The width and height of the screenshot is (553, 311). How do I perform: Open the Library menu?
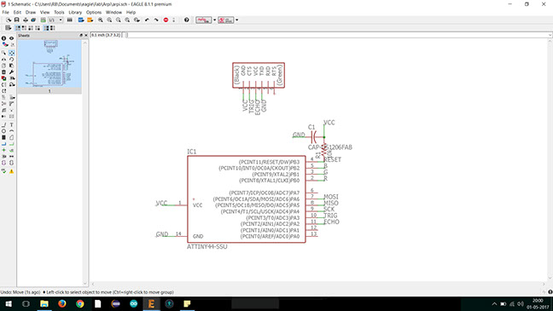point(75,12)
